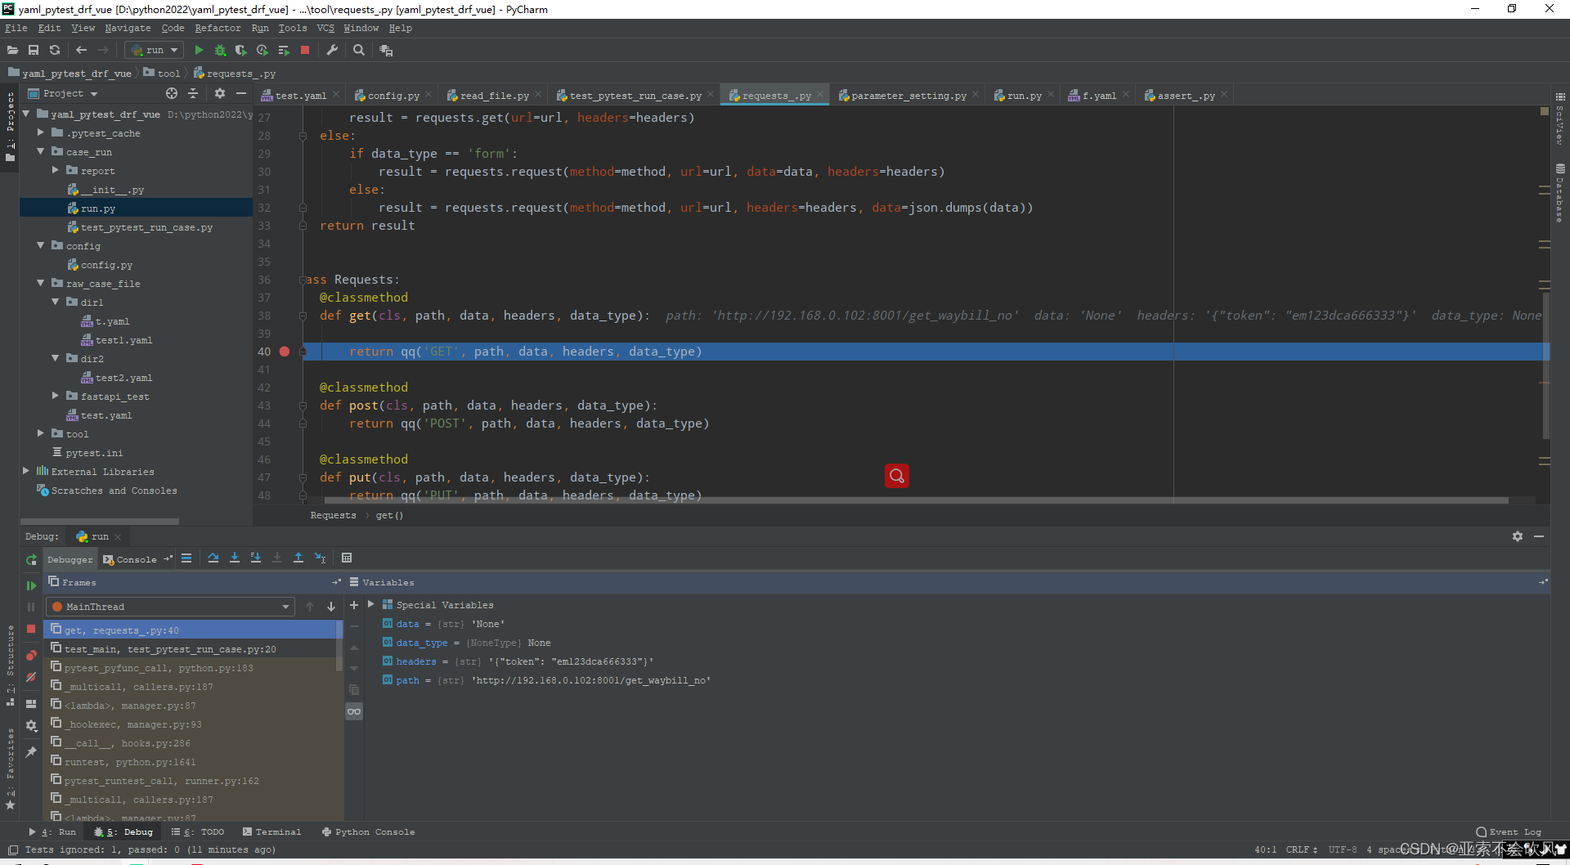Open the Event Log
This screenshot has width=1570, height=865.
(1509, 831)
